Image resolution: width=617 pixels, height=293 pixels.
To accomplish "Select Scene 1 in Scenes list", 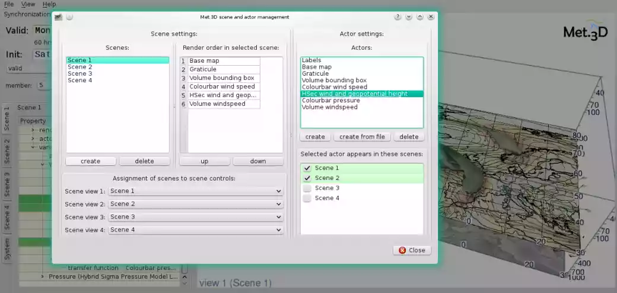I will (x=117, y=60).
